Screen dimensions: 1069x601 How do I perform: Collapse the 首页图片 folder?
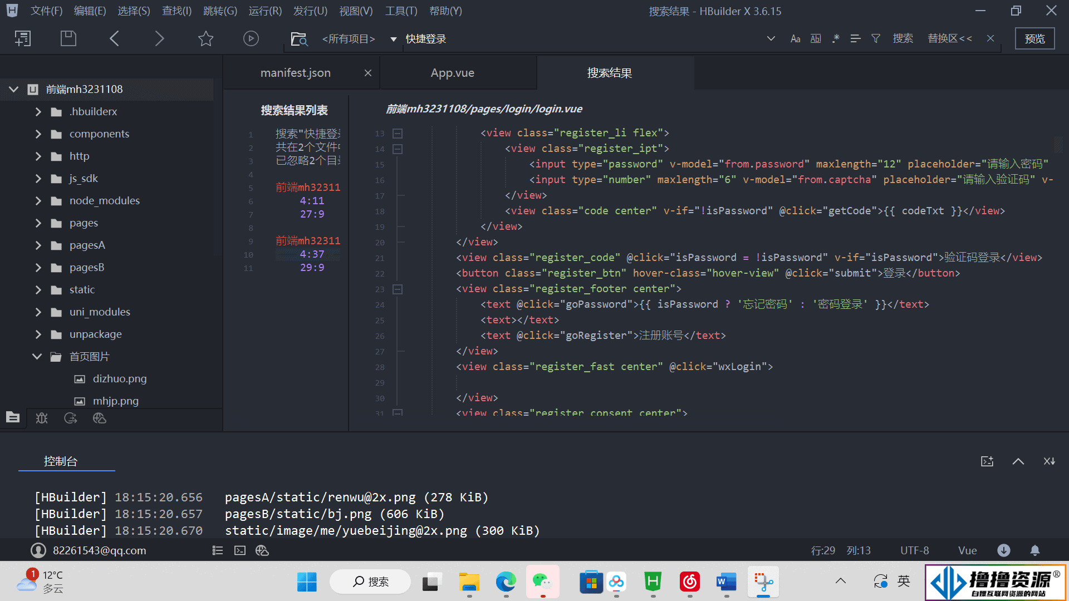37,356
